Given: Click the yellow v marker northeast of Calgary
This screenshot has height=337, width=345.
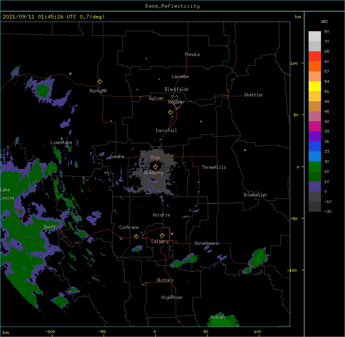Looking at the screenshot, I should click(172, 234).
